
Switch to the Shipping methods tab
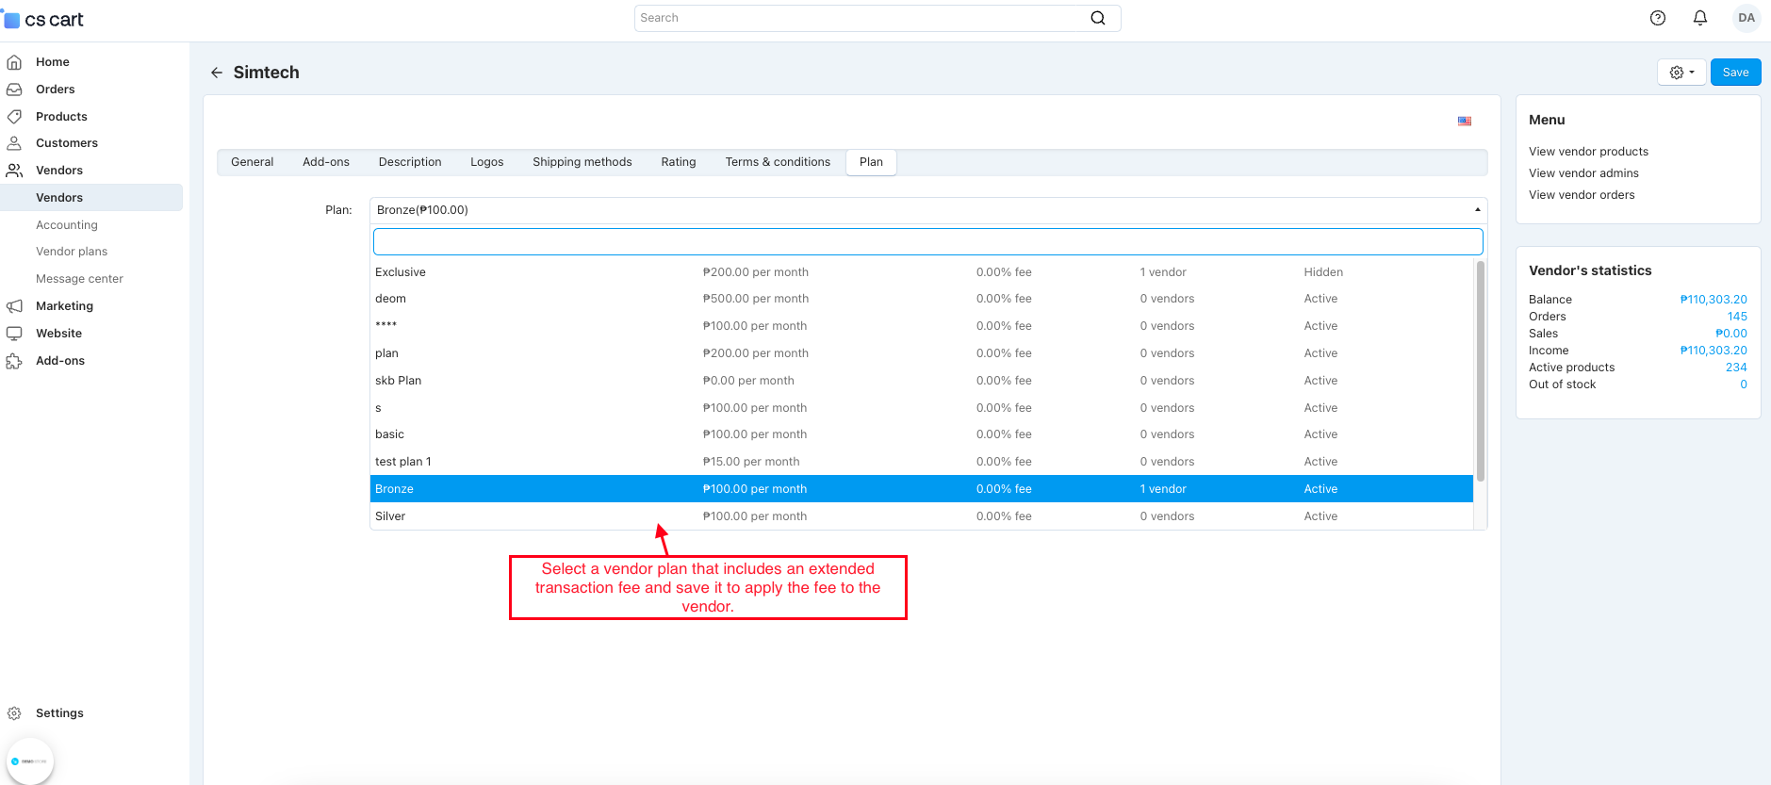tap(582, 162)
